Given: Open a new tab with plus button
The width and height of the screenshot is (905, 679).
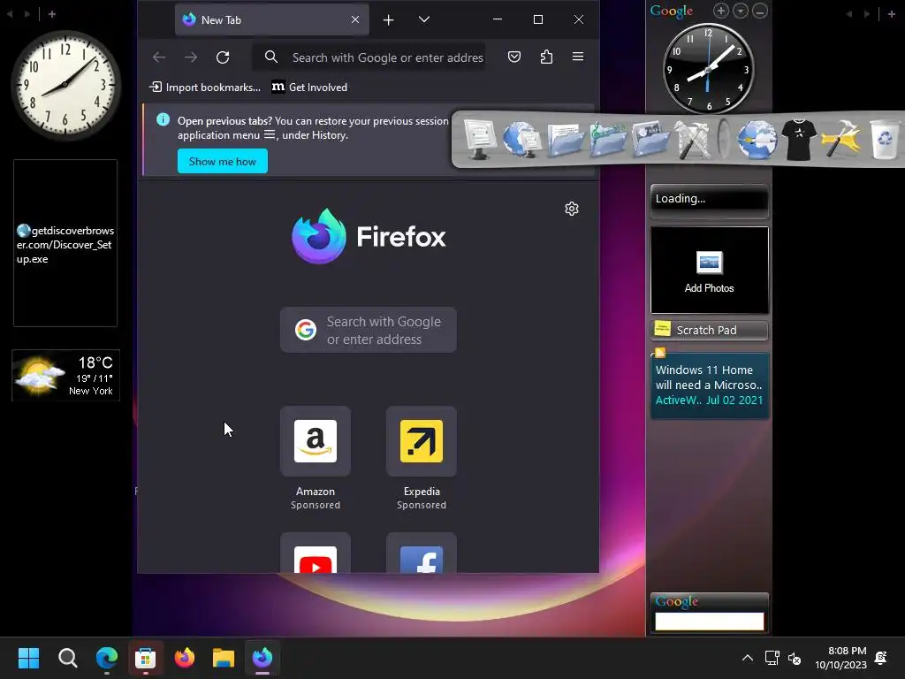Looking at the screenshot, I should (x=389, y=20).
